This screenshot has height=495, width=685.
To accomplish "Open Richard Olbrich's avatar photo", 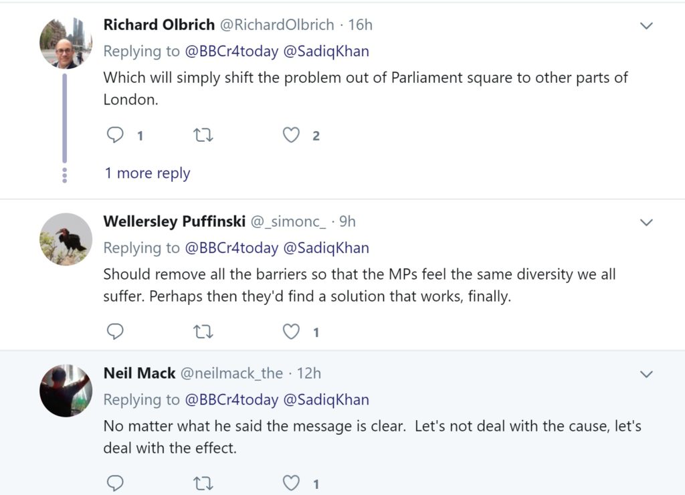I will point(66,43).
